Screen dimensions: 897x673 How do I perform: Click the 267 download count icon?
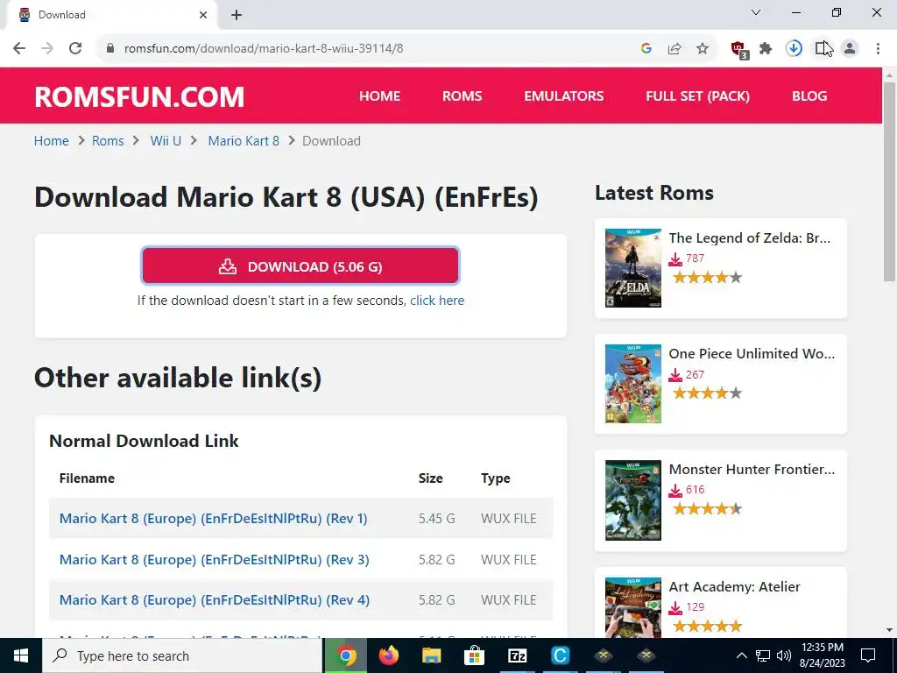pyautogui.click(x=675, y=375)
